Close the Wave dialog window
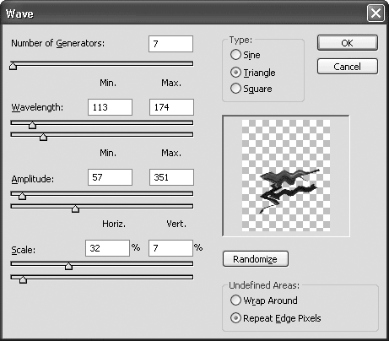Screen dimensions: 389x341 [375, 14]
